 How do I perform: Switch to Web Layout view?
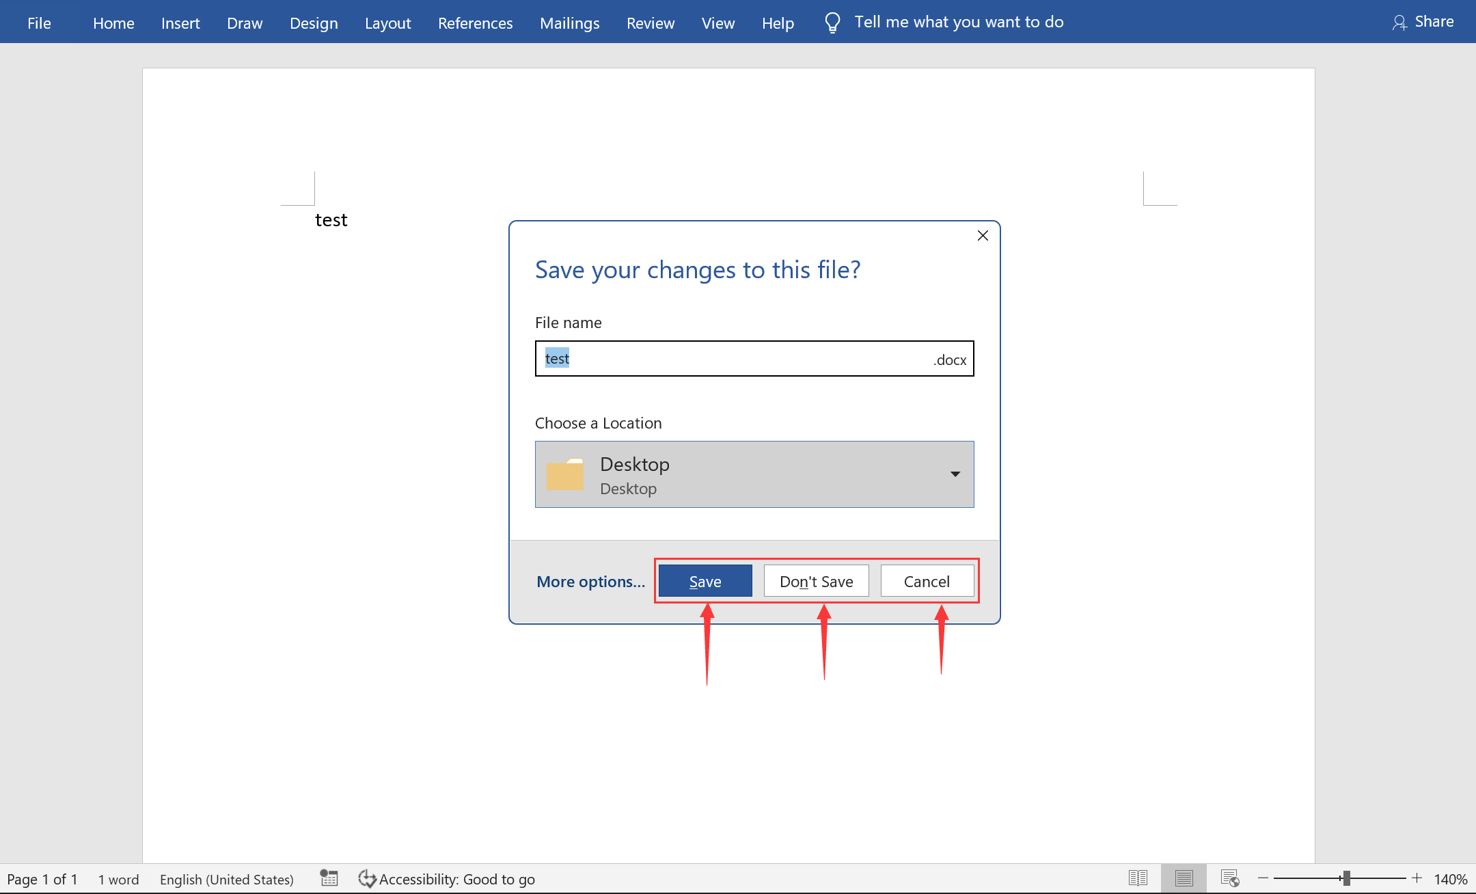click(1231, 878)
